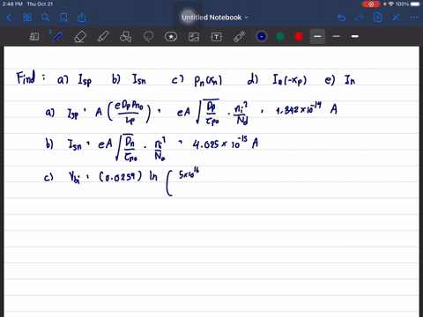The height and width of the screenshot is (317, 423).
Task: Undo the last stroke
Action: coord(341,18)
